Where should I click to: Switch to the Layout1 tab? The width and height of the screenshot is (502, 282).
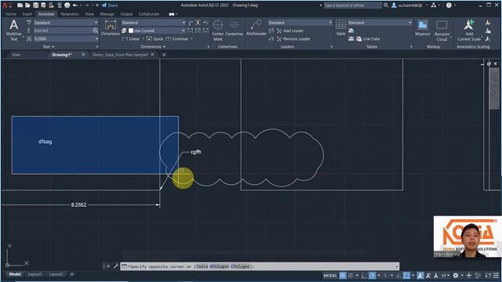35,274
